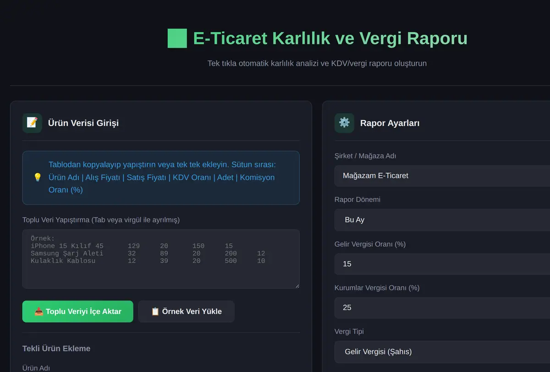Click the Gelir Vergisi Oranı (%) label
Viewport: 550px width, 372px height.
tap(370, 244)
